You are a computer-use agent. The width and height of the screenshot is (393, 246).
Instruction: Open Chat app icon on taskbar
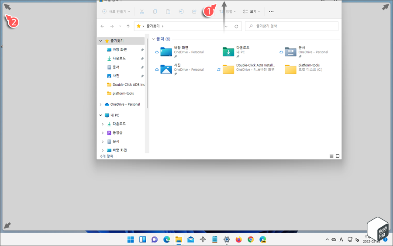[x=155, y=239]
